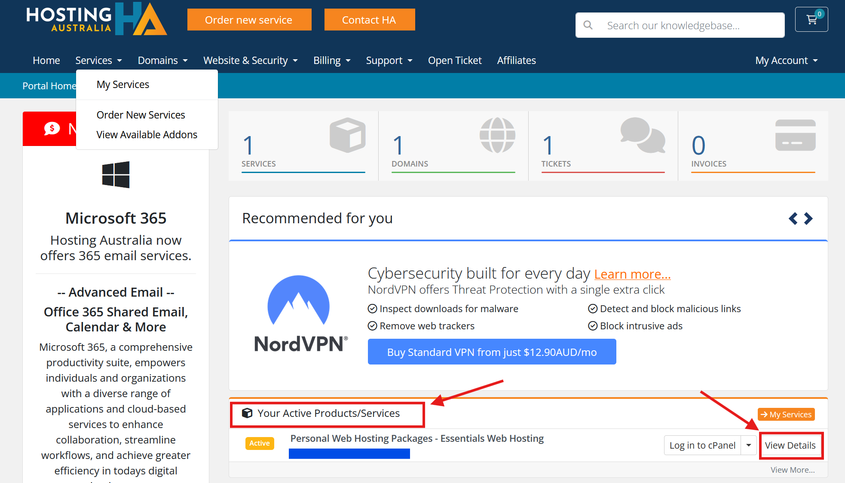Click the orange My Services button

pyautogui.click(x=786, y=414)
